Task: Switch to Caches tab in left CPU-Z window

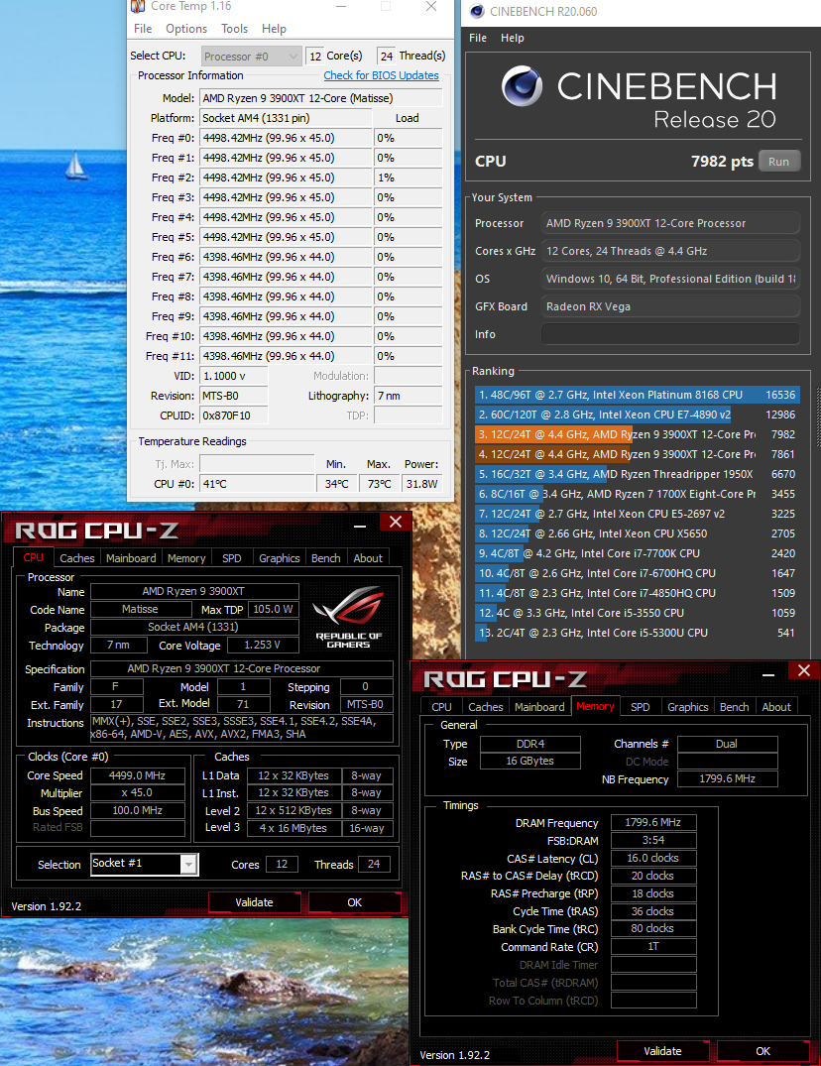Action: (x=77, y=558)
